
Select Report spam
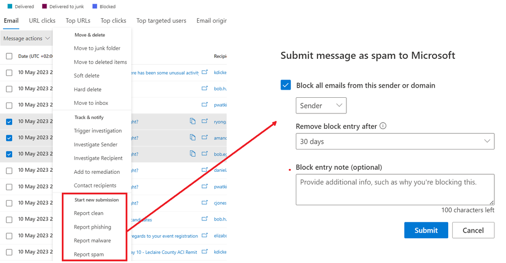[89, 254]
